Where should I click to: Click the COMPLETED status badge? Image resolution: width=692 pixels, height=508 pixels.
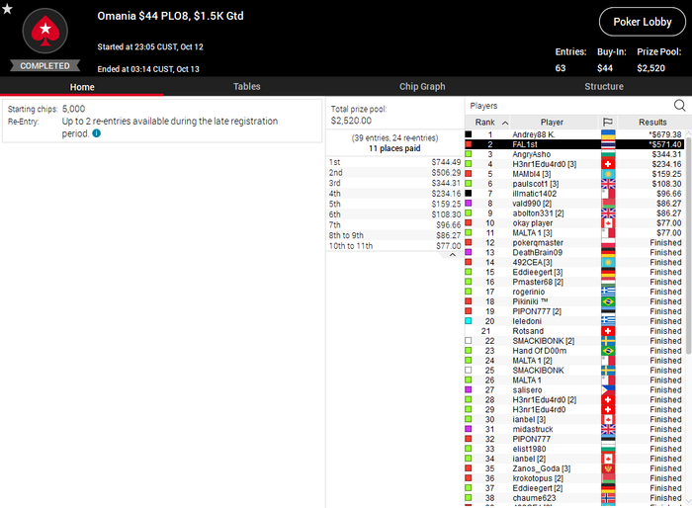click(x=45, y=66)
